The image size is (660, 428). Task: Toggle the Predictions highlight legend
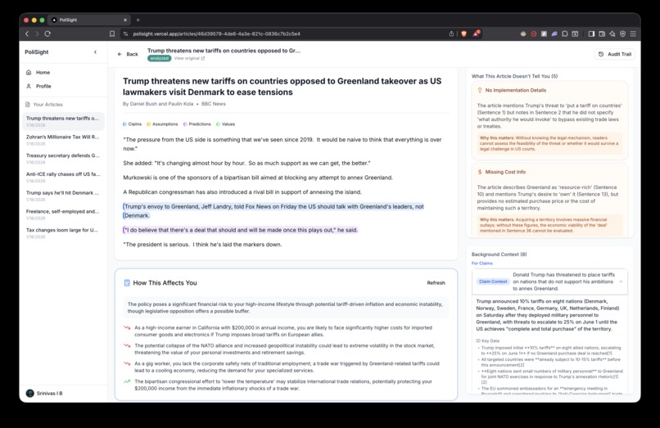[x=197, y=124]
